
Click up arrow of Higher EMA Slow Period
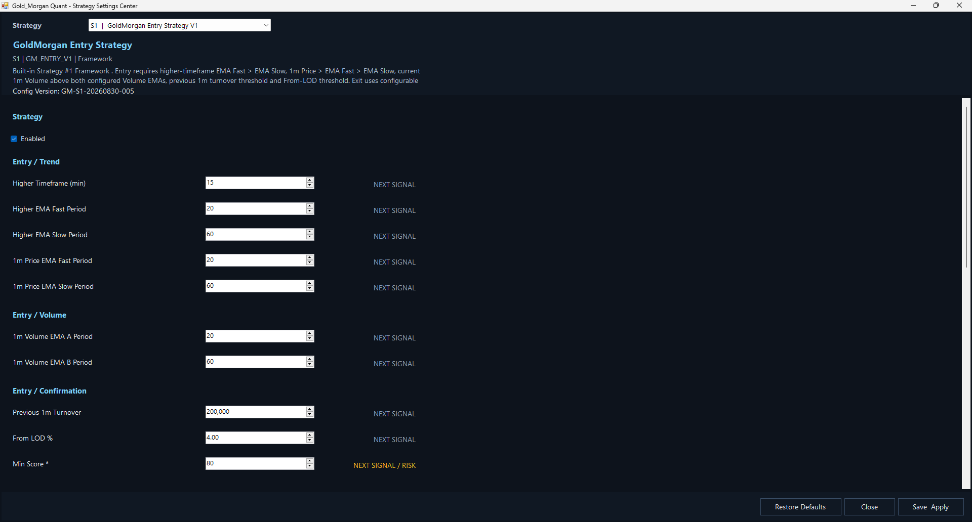pos(310,232)
